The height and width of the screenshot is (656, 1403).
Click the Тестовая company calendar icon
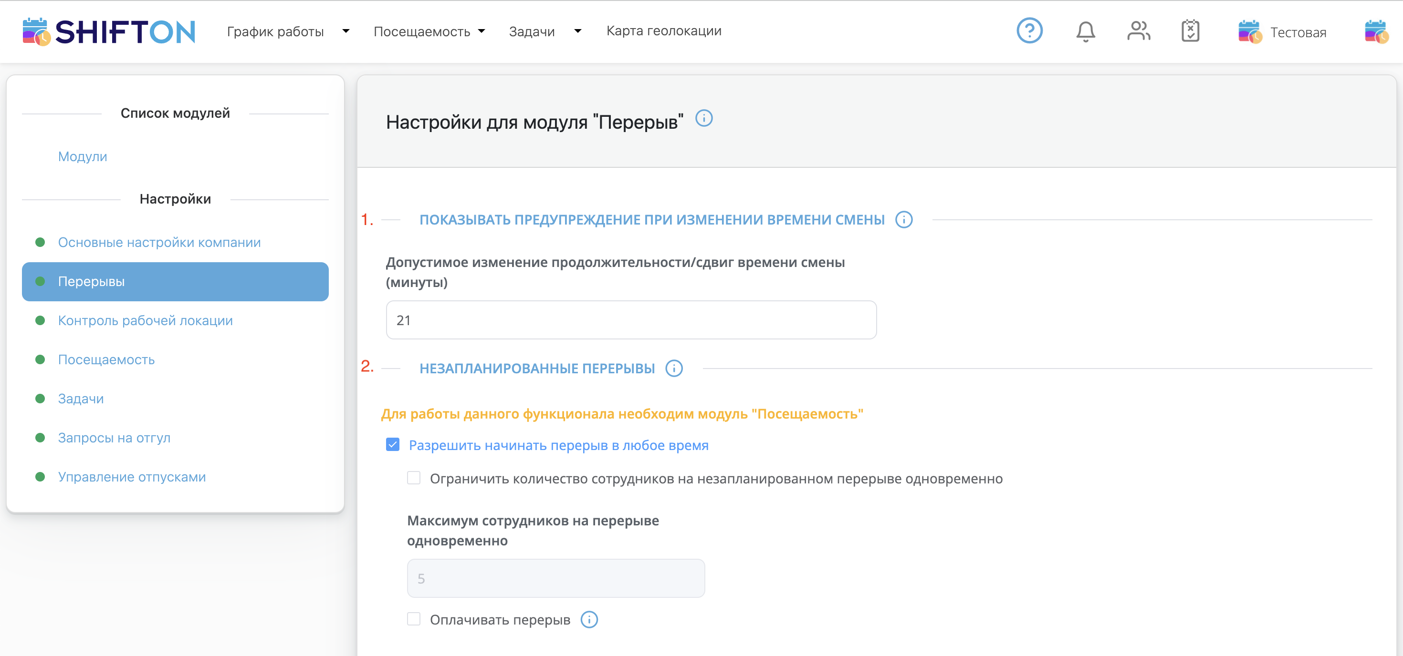click(1250, 32)
